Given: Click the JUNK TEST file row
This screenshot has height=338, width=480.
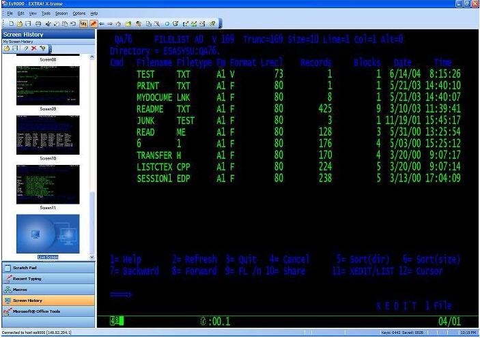Looking at the screenshot, I should [298, 121].
